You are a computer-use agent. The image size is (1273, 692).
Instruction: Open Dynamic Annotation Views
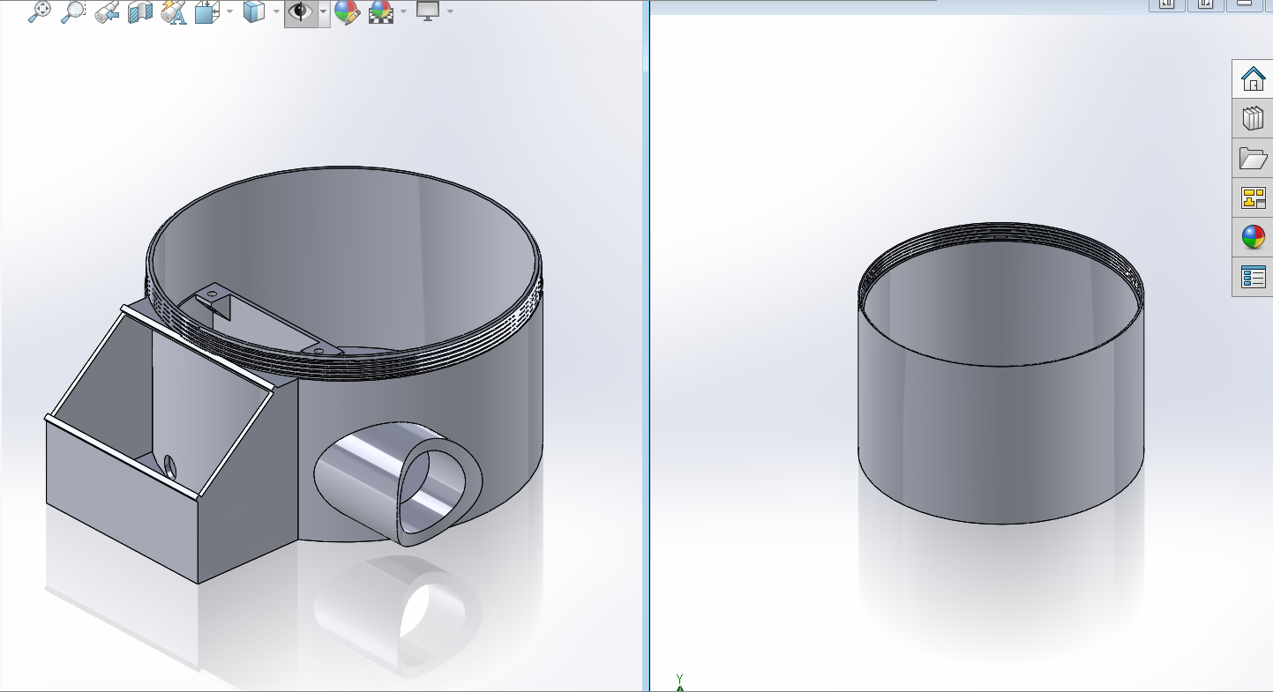coord(174,11)
